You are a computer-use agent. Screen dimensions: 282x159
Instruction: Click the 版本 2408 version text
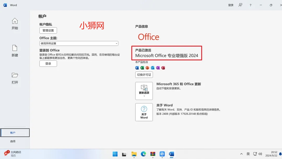click(x=182, y=114)
